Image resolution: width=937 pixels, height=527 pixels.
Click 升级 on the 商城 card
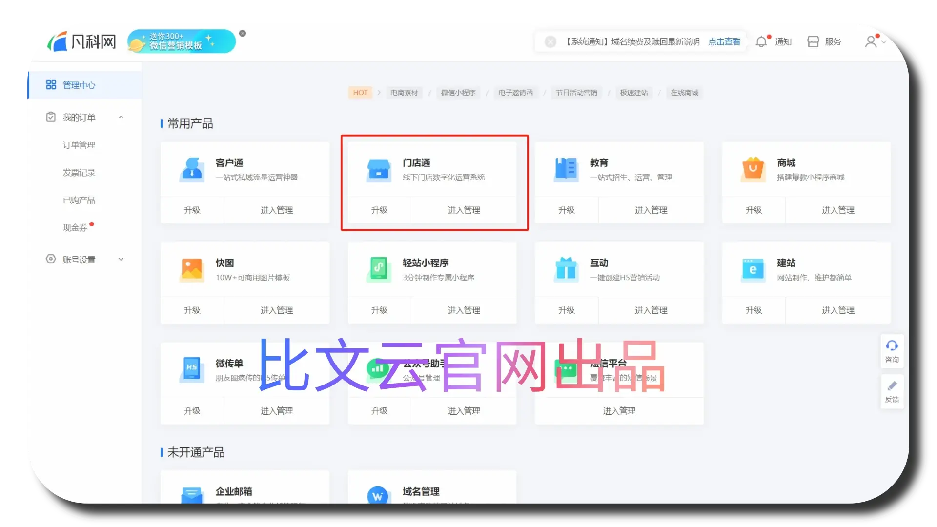click(754, 210)
